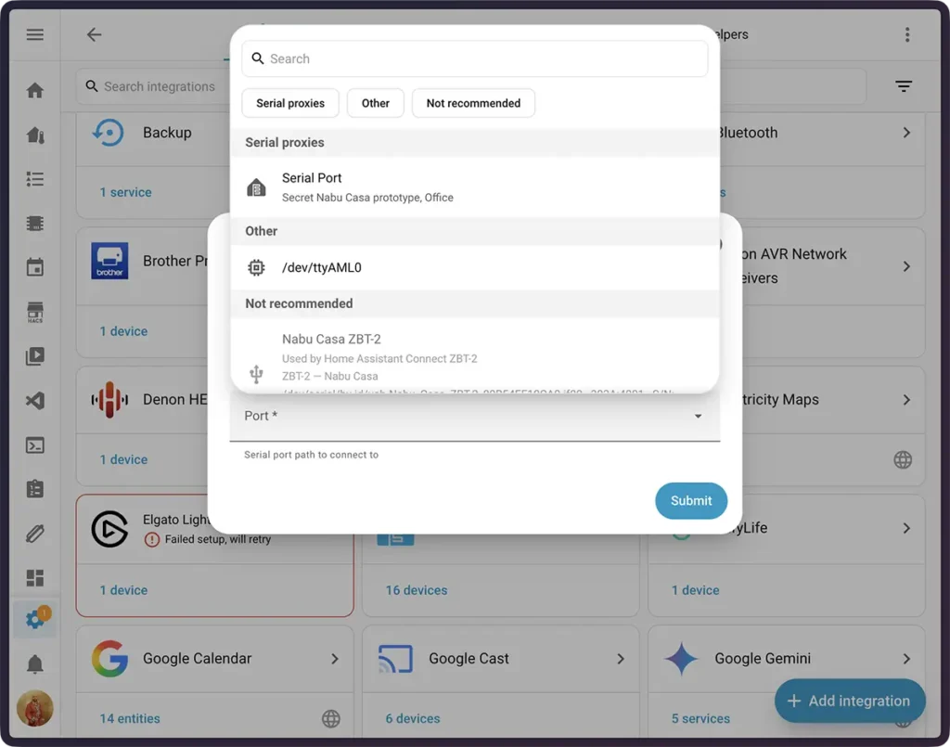
Task: Click the Google Calendar logo
Action: point(109,659)
